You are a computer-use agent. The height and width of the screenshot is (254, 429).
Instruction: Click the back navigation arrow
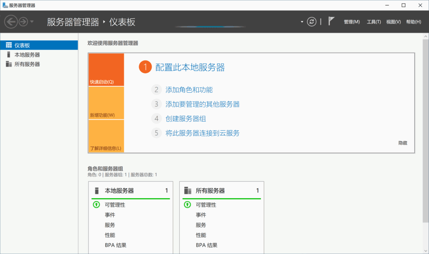[11, 21]
